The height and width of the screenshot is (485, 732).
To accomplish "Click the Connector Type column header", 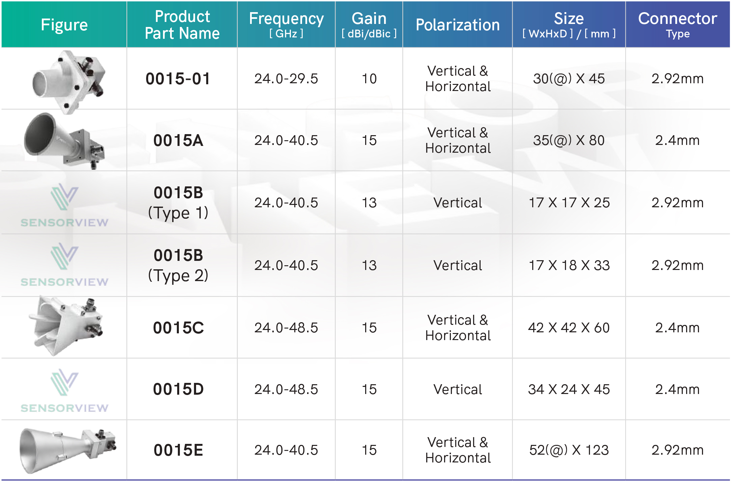I will pyautogui.click(x=678, y=25).
